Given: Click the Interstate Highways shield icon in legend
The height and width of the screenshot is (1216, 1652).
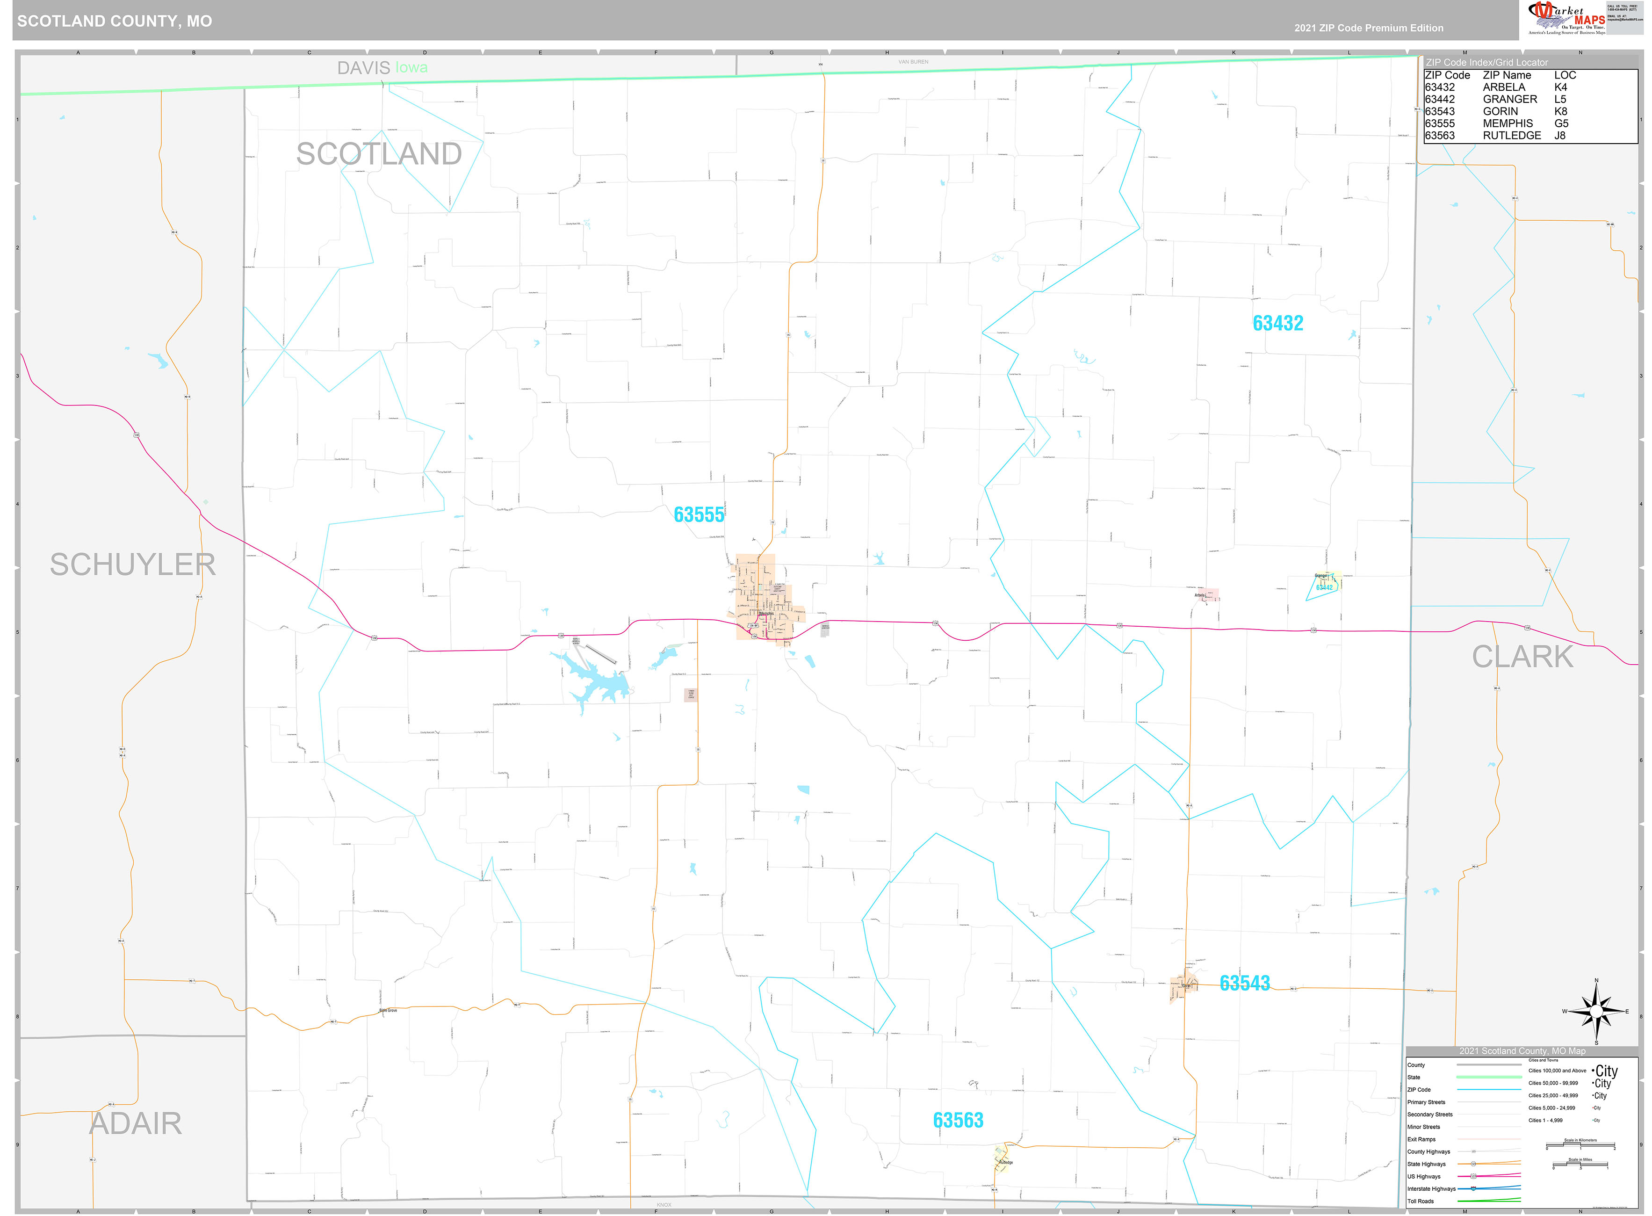Looking at the screenshot, I should coord(1473,1189).
